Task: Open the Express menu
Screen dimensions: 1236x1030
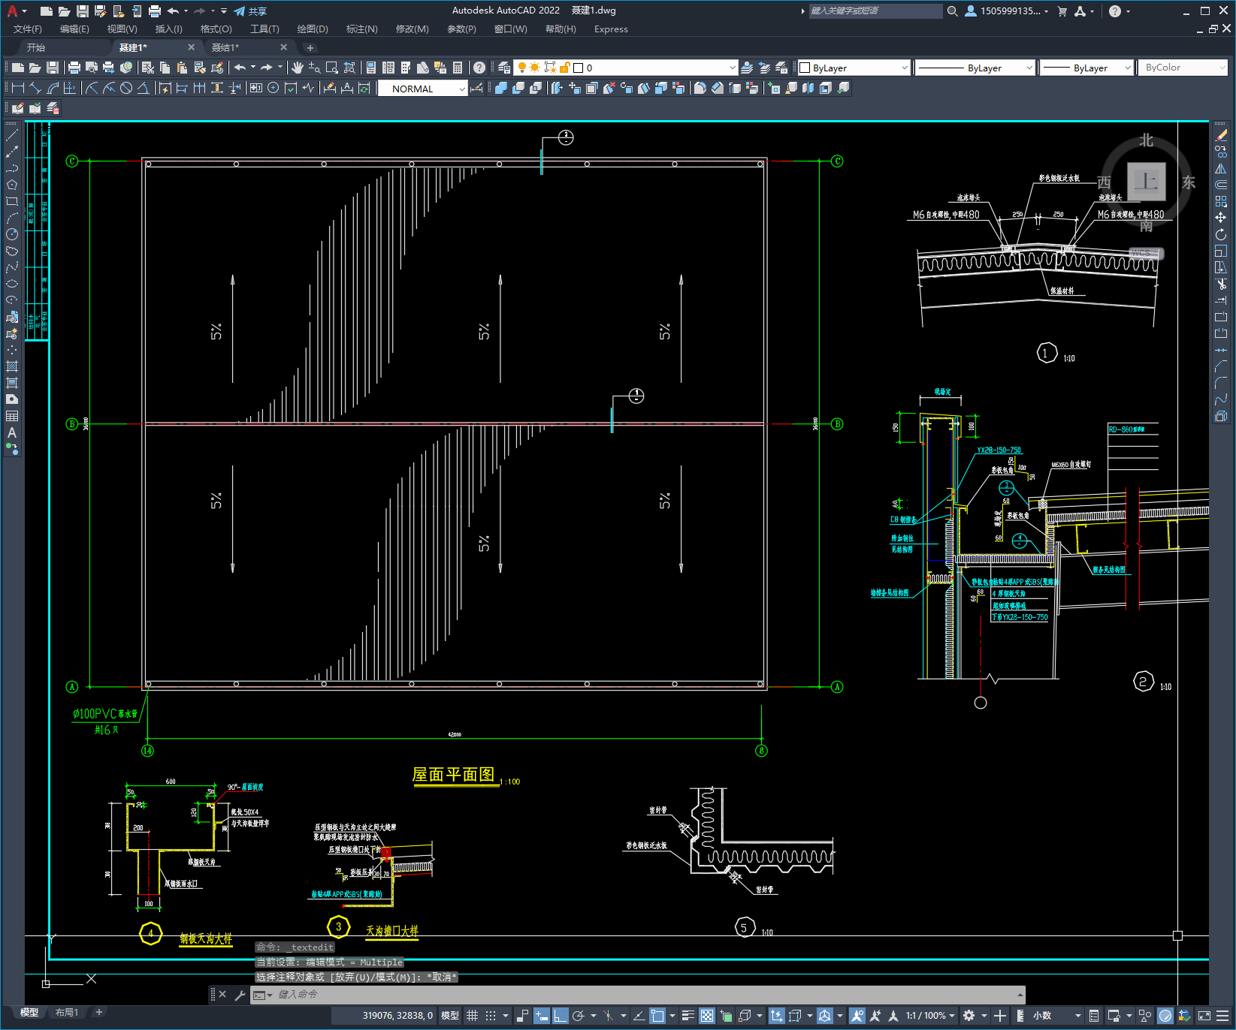Action: point(611,29)
